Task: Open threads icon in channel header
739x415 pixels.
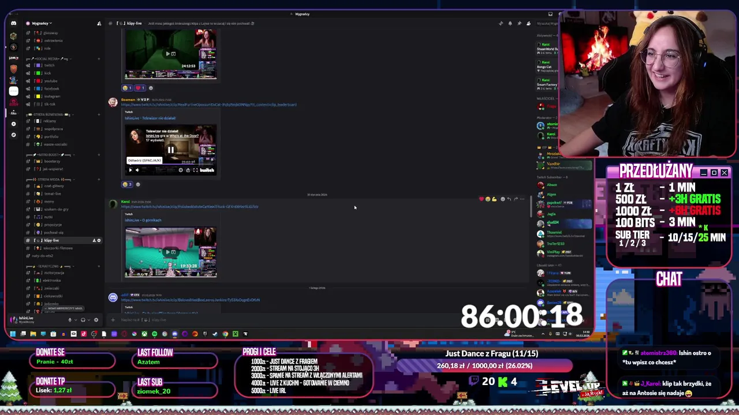Action: click(501, 24)
